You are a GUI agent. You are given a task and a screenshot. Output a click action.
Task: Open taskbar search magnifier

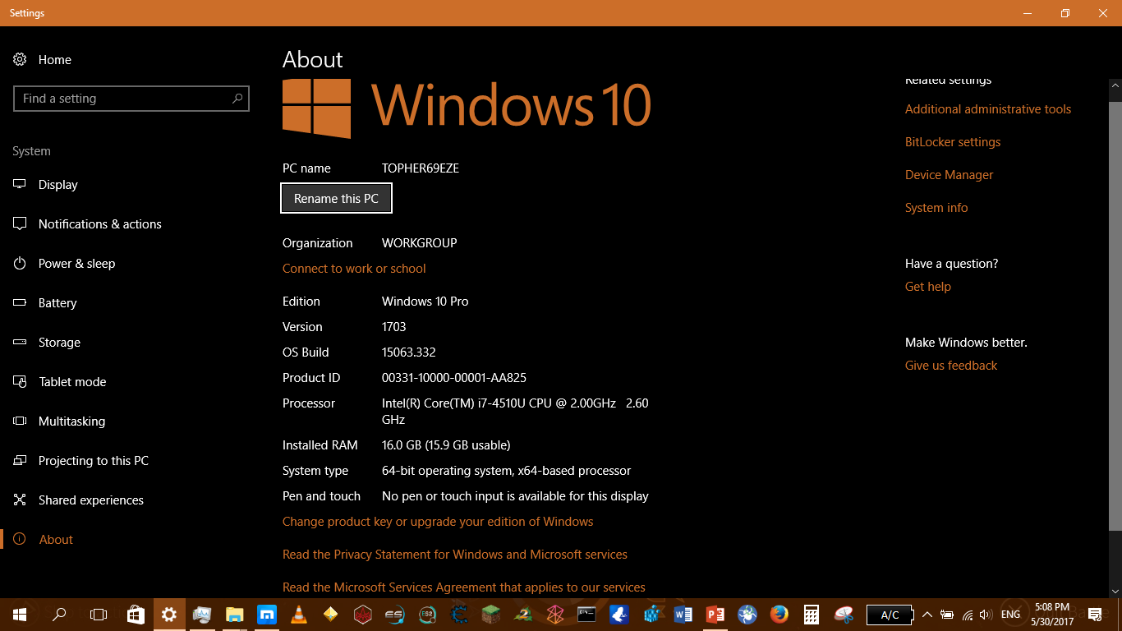pyautogui.click(x=59, y=615)
